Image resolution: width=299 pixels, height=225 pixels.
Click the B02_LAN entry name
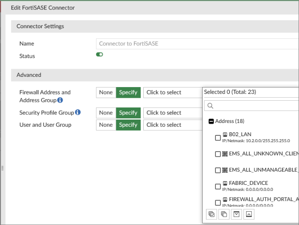(x=240, y=134)
